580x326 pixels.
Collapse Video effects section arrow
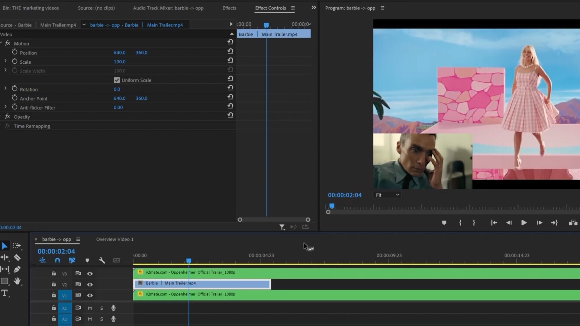pyautogui.click(x=232, y=34)
